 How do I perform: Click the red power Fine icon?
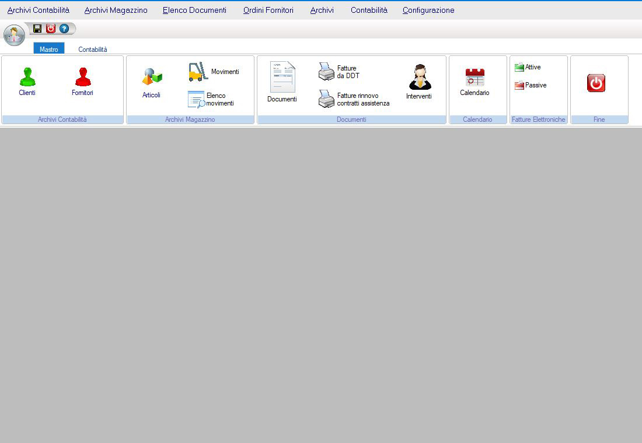click(596, 83)
